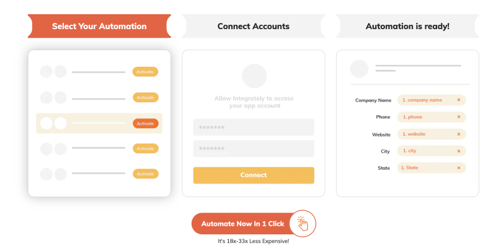496x248 pixels.
Task: Click the profile circle in Automation ready card
Action: point(359,68)
